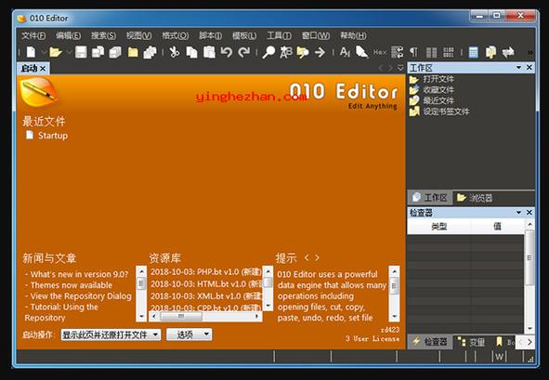Open the Themes now available news link

point(72,285)
